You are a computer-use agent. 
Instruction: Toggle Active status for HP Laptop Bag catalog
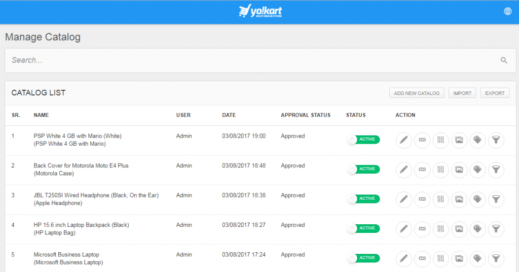click(363, 228)
